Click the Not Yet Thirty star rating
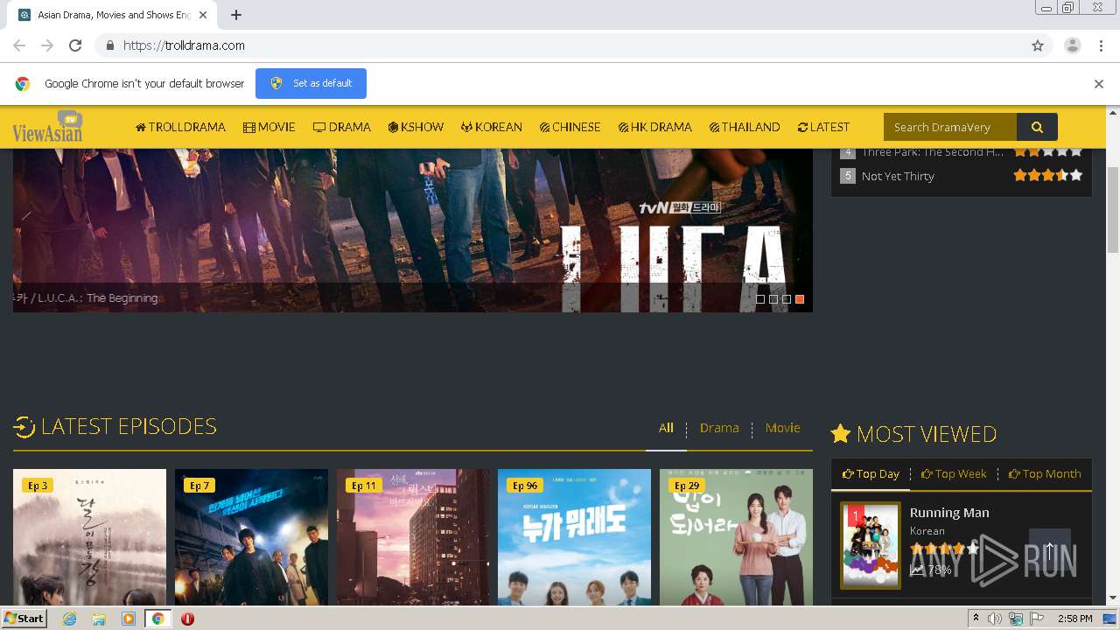This screenshot has width=1120, height=630. pyautogui.click(x=1048, y=175)
